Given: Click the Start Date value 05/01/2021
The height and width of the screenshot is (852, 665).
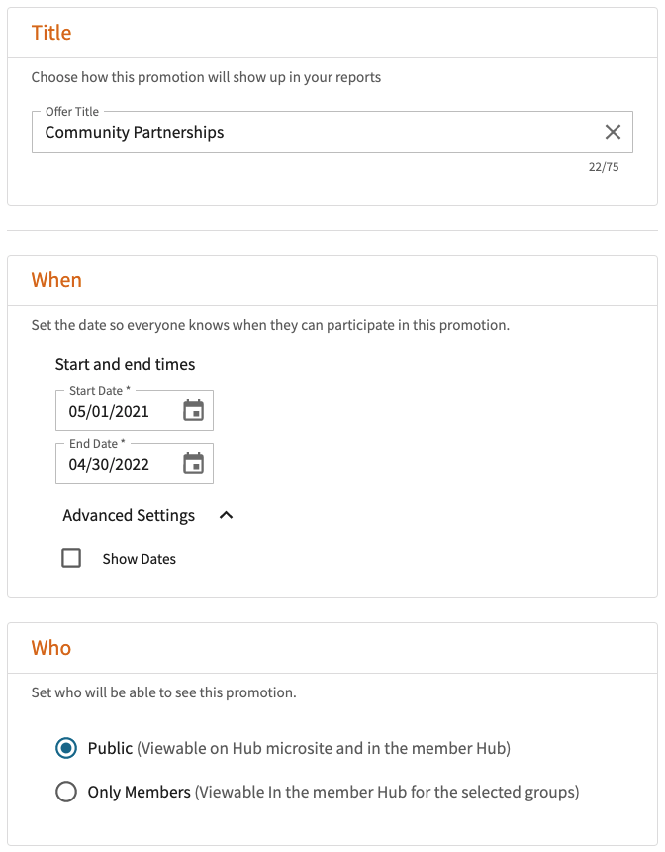Looking at the screenshot, I should (x=109, y=411).
